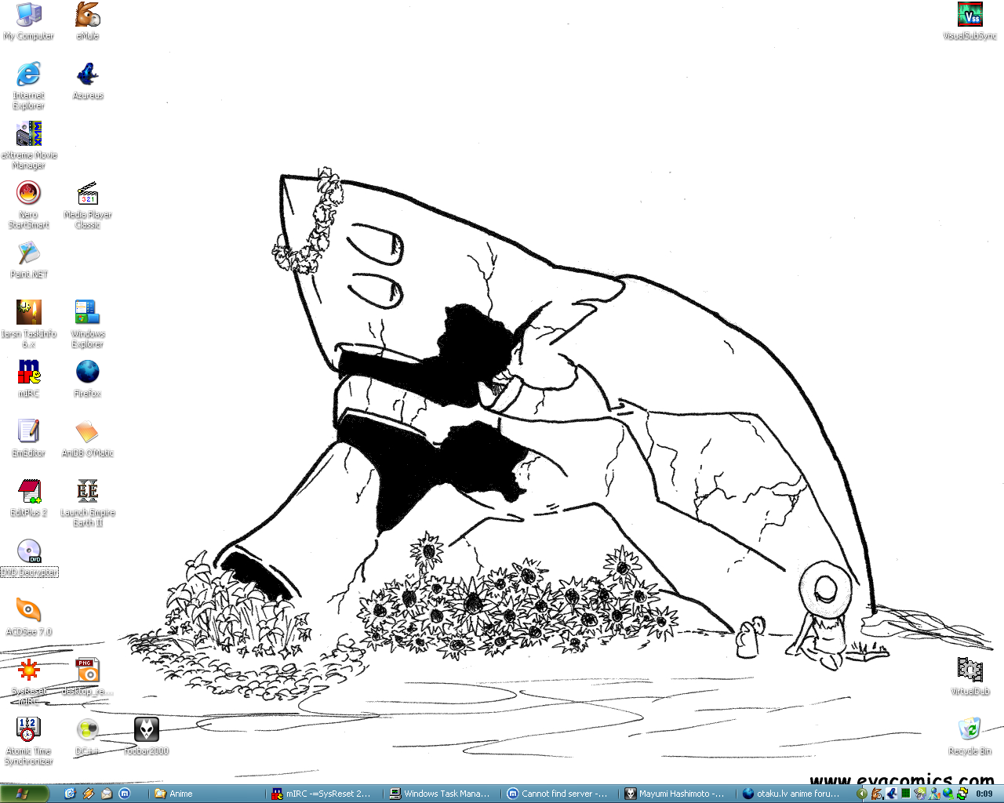Select the VirtualDub desktop icon
The height and width of the screenshot is (803, 1004).
pos(970,677)
